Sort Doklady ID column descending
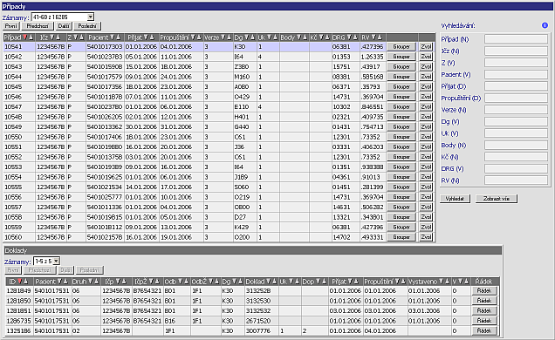The height and width of the screenshot is (340, 555). point(20,282)
